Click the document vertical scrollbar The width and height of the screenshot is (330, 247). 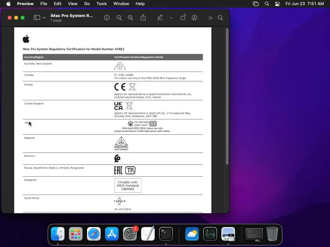[227, 96]
